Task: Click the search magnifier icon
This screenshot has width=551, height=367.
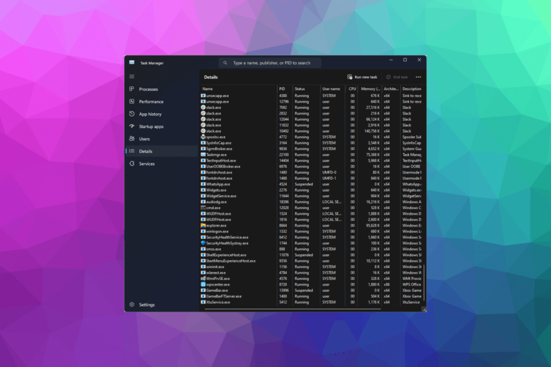Action: 225,63
